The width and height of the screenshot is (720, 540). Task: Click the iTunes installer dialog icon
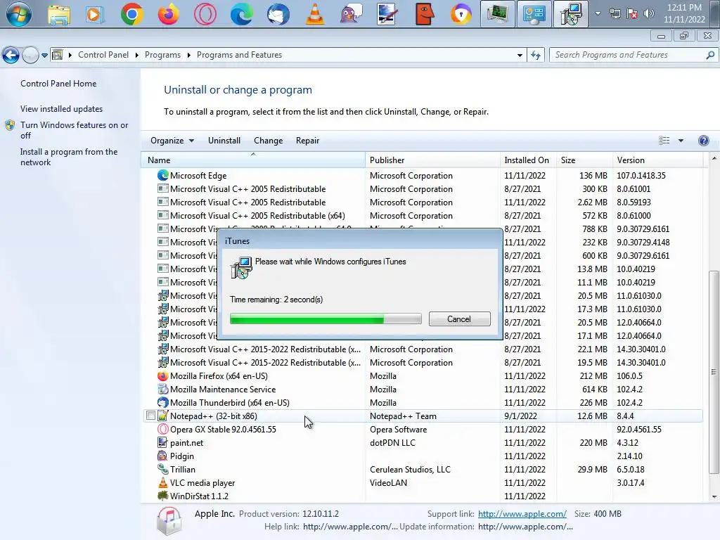pos(242,268)
